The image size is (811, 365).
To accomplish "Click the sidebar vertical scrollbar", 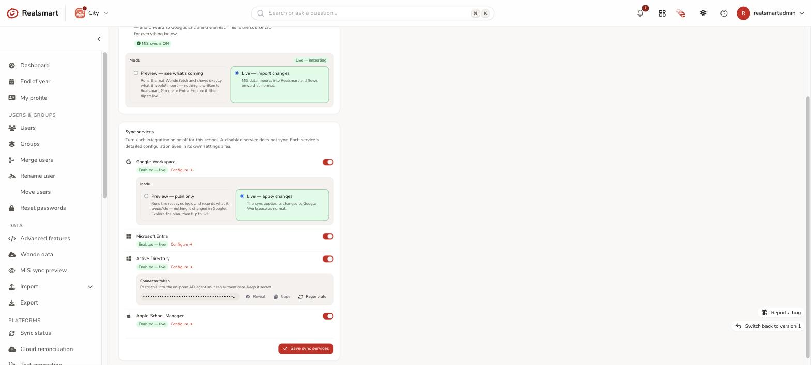I will point(104,125).
